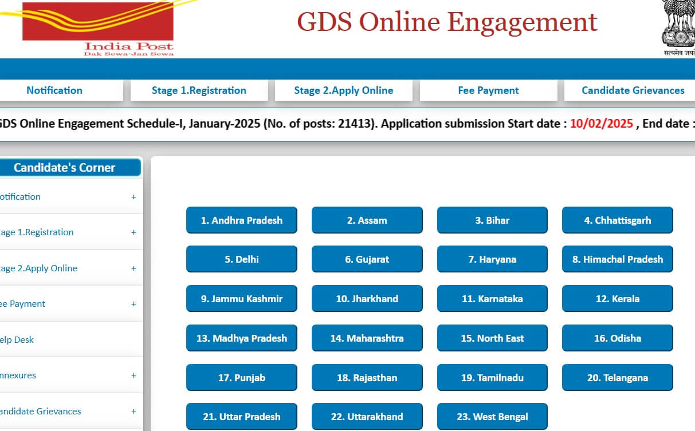This screenshot has width=695, height=431.
Task: Select the Maharashtra button
Action: point(367,338)
